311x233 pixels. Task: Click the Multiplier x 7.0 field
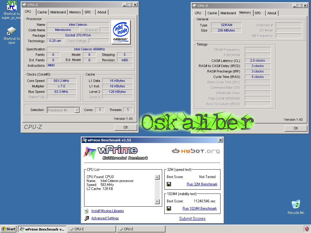pyautogui.click(x=61, y=86)
